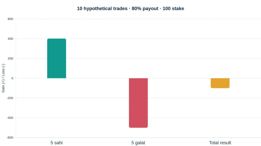Click the red 5 galat bar

(138, 103)
